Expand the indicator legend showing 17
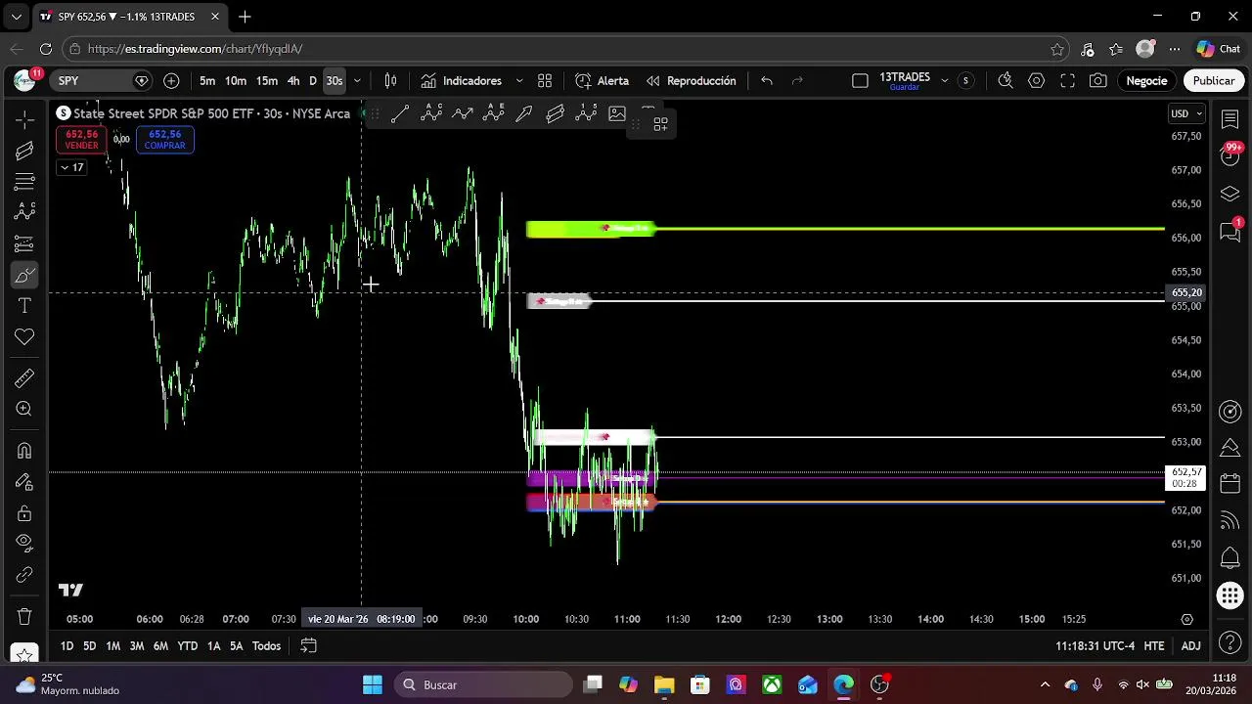The height and width of the screenshot is (704, 1252). point(71,167)
